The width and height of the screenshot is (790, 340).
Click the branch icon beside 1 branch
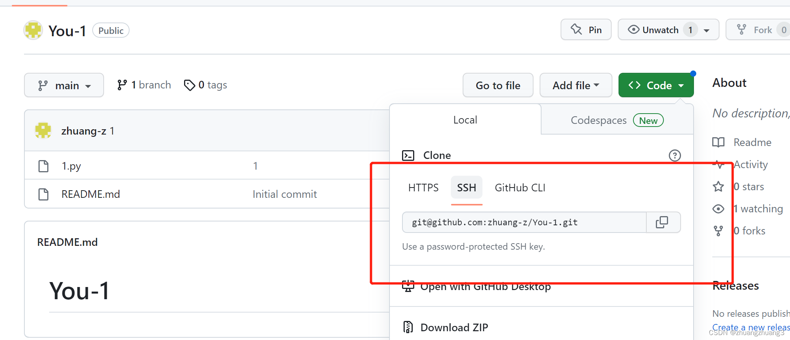pyautogui.click(x=122, y=85)
